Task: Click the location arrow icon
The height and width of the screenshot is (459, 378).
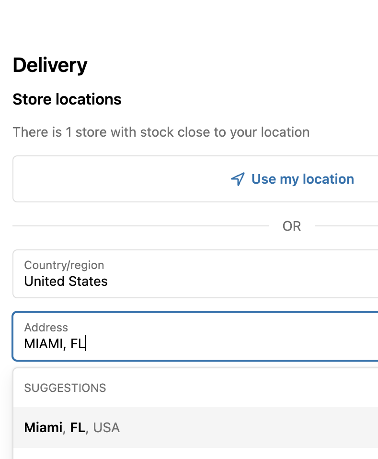Action: point(238,179)
